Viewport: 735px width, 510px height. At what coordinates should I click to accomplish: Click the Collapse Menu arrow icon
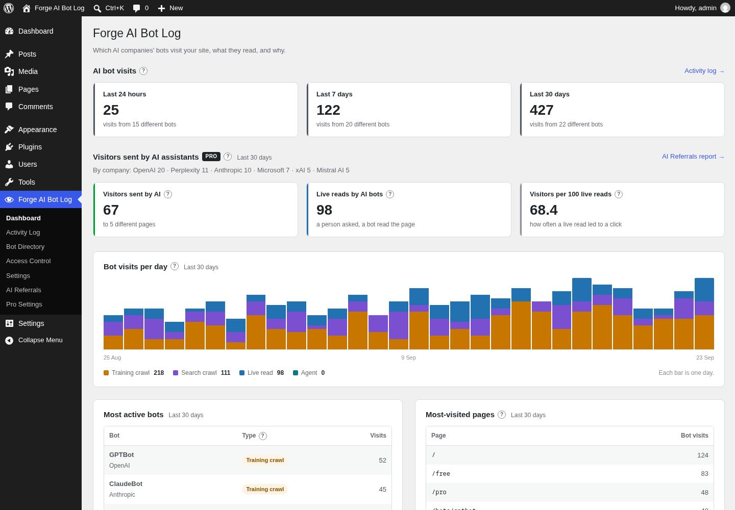pyautogui.click(x=9, y=340)
